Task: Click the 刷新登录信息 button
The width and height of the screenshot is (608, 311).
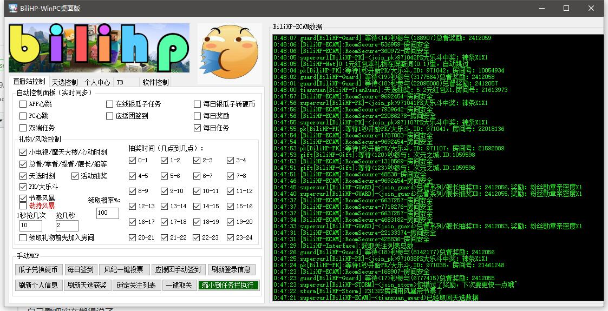Action: point(231,269)
